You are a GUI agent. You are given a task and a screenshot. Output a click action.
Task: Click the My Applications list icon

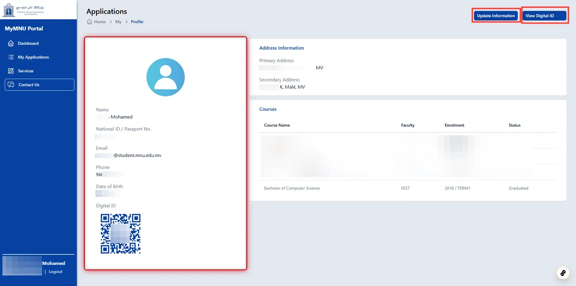point(11,57)
